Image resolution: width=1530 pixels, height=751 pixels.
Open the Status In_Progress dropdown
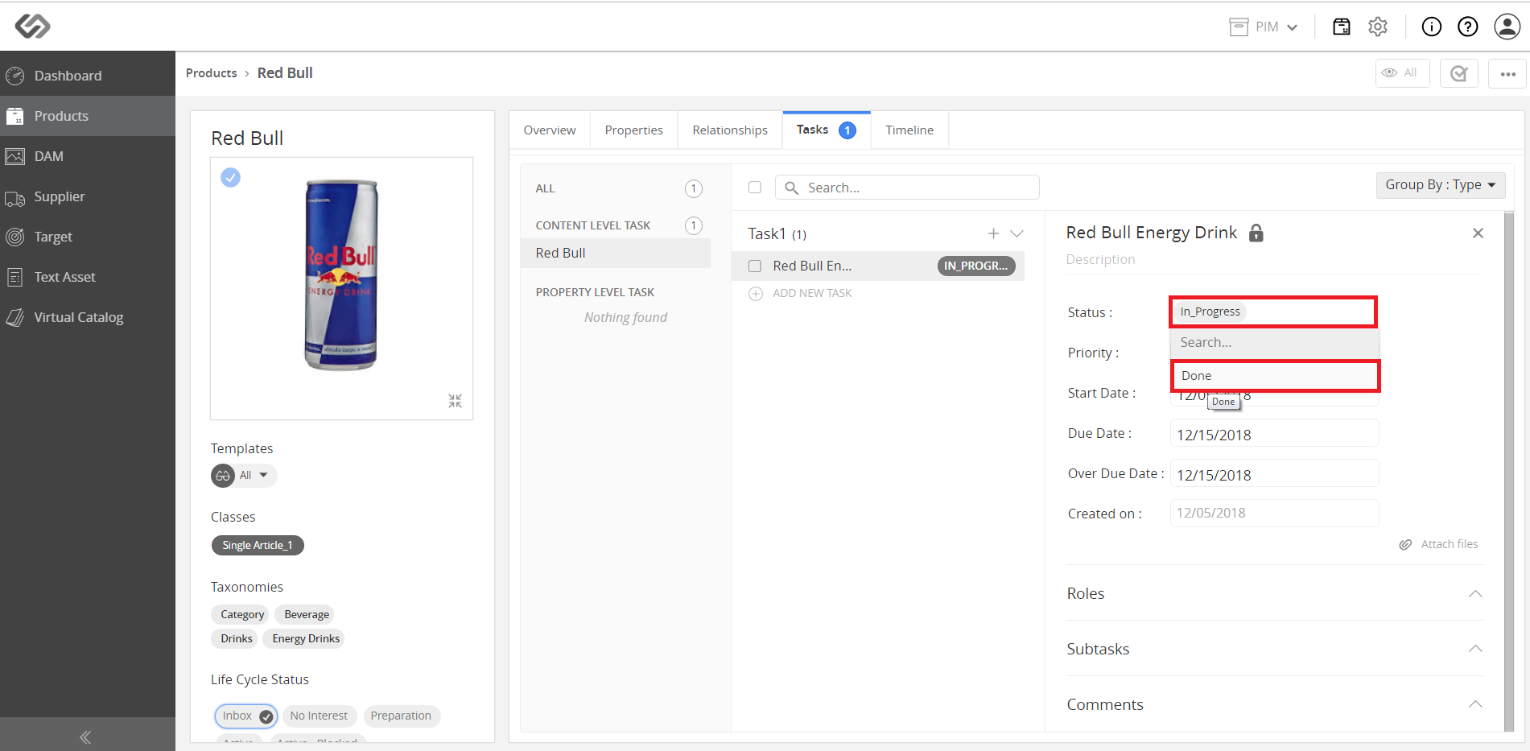pyautogui.click(x=1273, y=312)
